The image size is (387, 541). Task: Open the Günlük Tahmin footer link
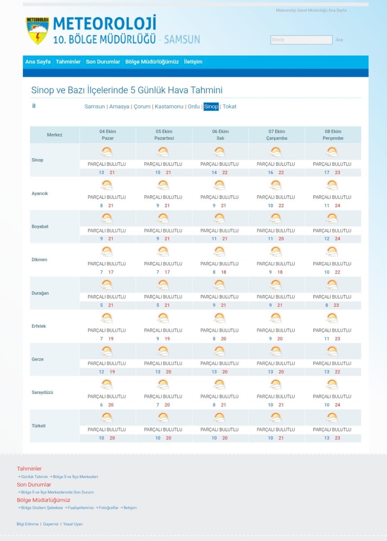[34, 477]
